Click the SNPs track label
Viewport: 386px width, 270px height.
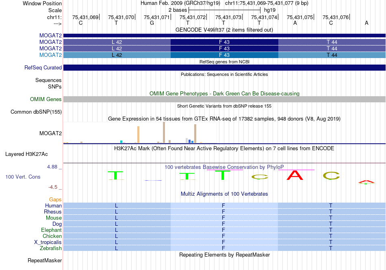pos(55,86)
